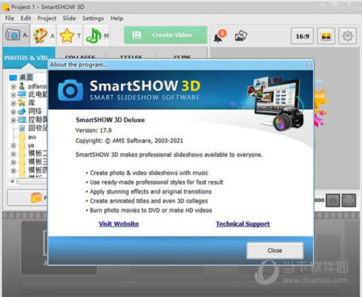Open the Visit Website link
This screenshot has width=362, height=297.
point(119,224)
